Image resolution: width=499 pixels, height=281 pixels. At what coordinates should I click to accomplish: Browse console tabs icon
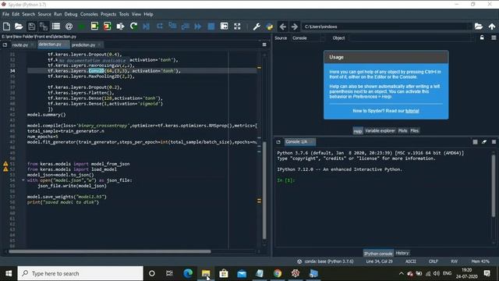pos(278,142)
